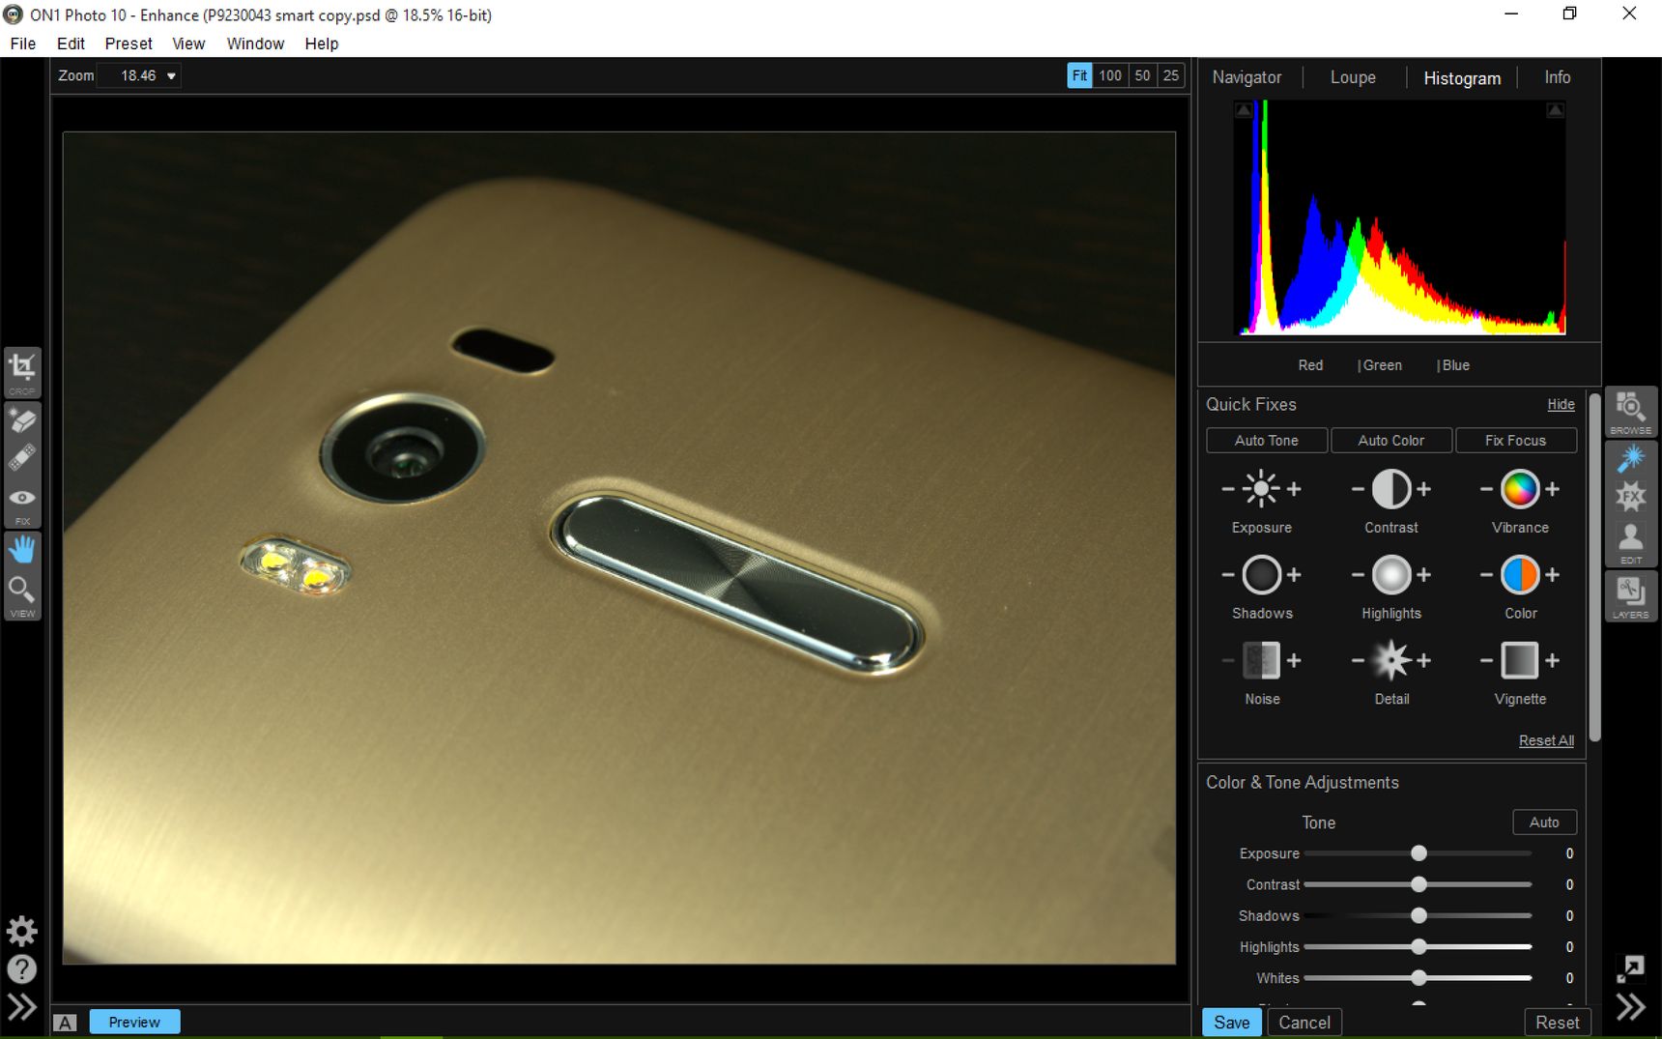This screenshot has width=1662, height=1039.
Task: Increase Noise reduction with plus icon
Action: pos(1294,661)
